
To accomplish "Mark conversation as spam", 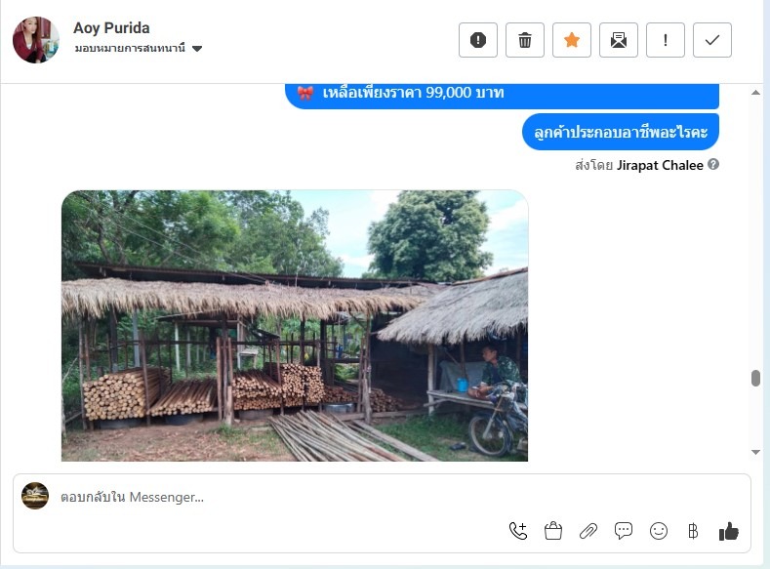I will coord(478,40).
